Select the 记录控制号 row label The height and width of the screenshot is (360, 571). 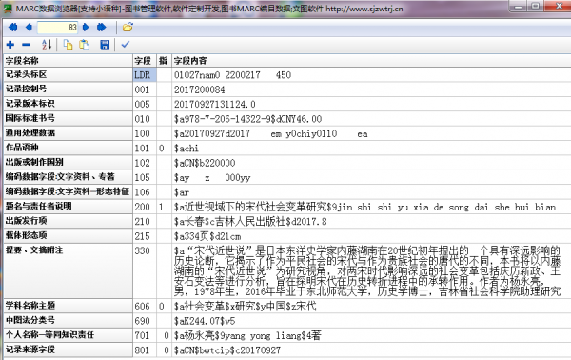click(x=69, y=90)
